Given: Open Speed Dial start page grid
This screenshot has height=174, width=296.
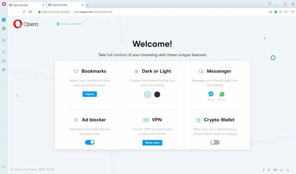Looking at the screenshot, I should [30, 12].
